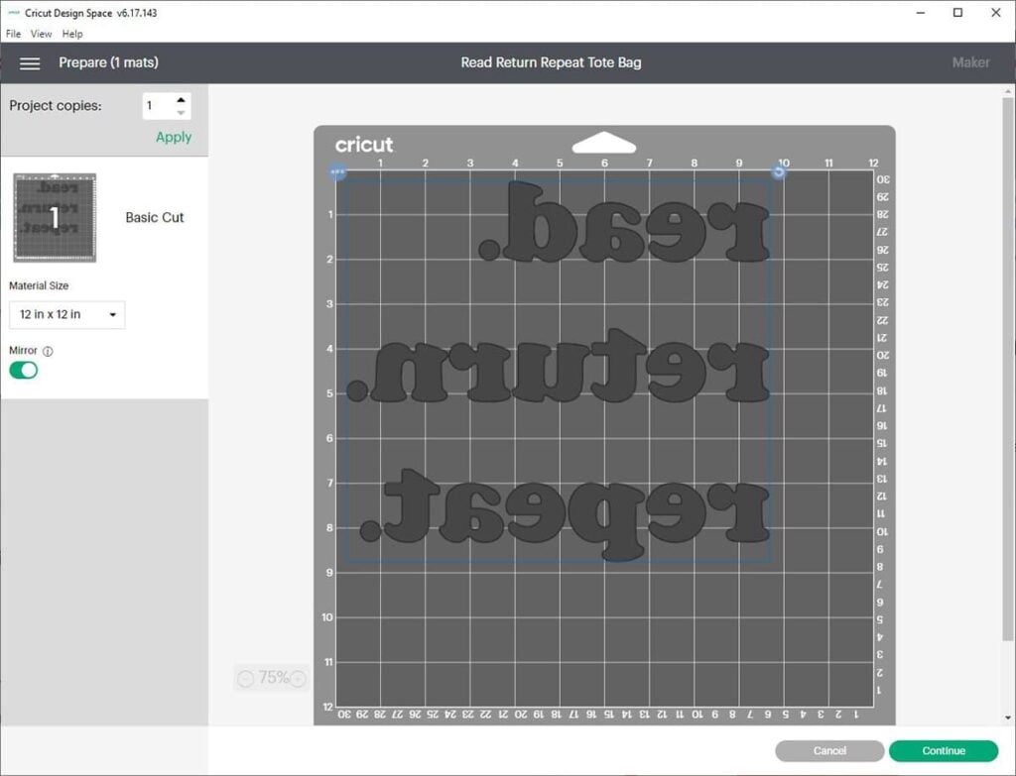This screenshot has width=1016, height=776.
Task: Open the Help menu
Action: [71, 34]
